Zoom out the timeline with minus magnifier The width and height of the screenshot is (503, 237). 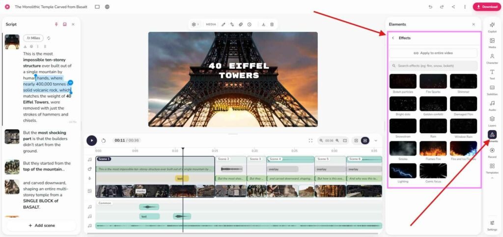(x=322, y=141)
